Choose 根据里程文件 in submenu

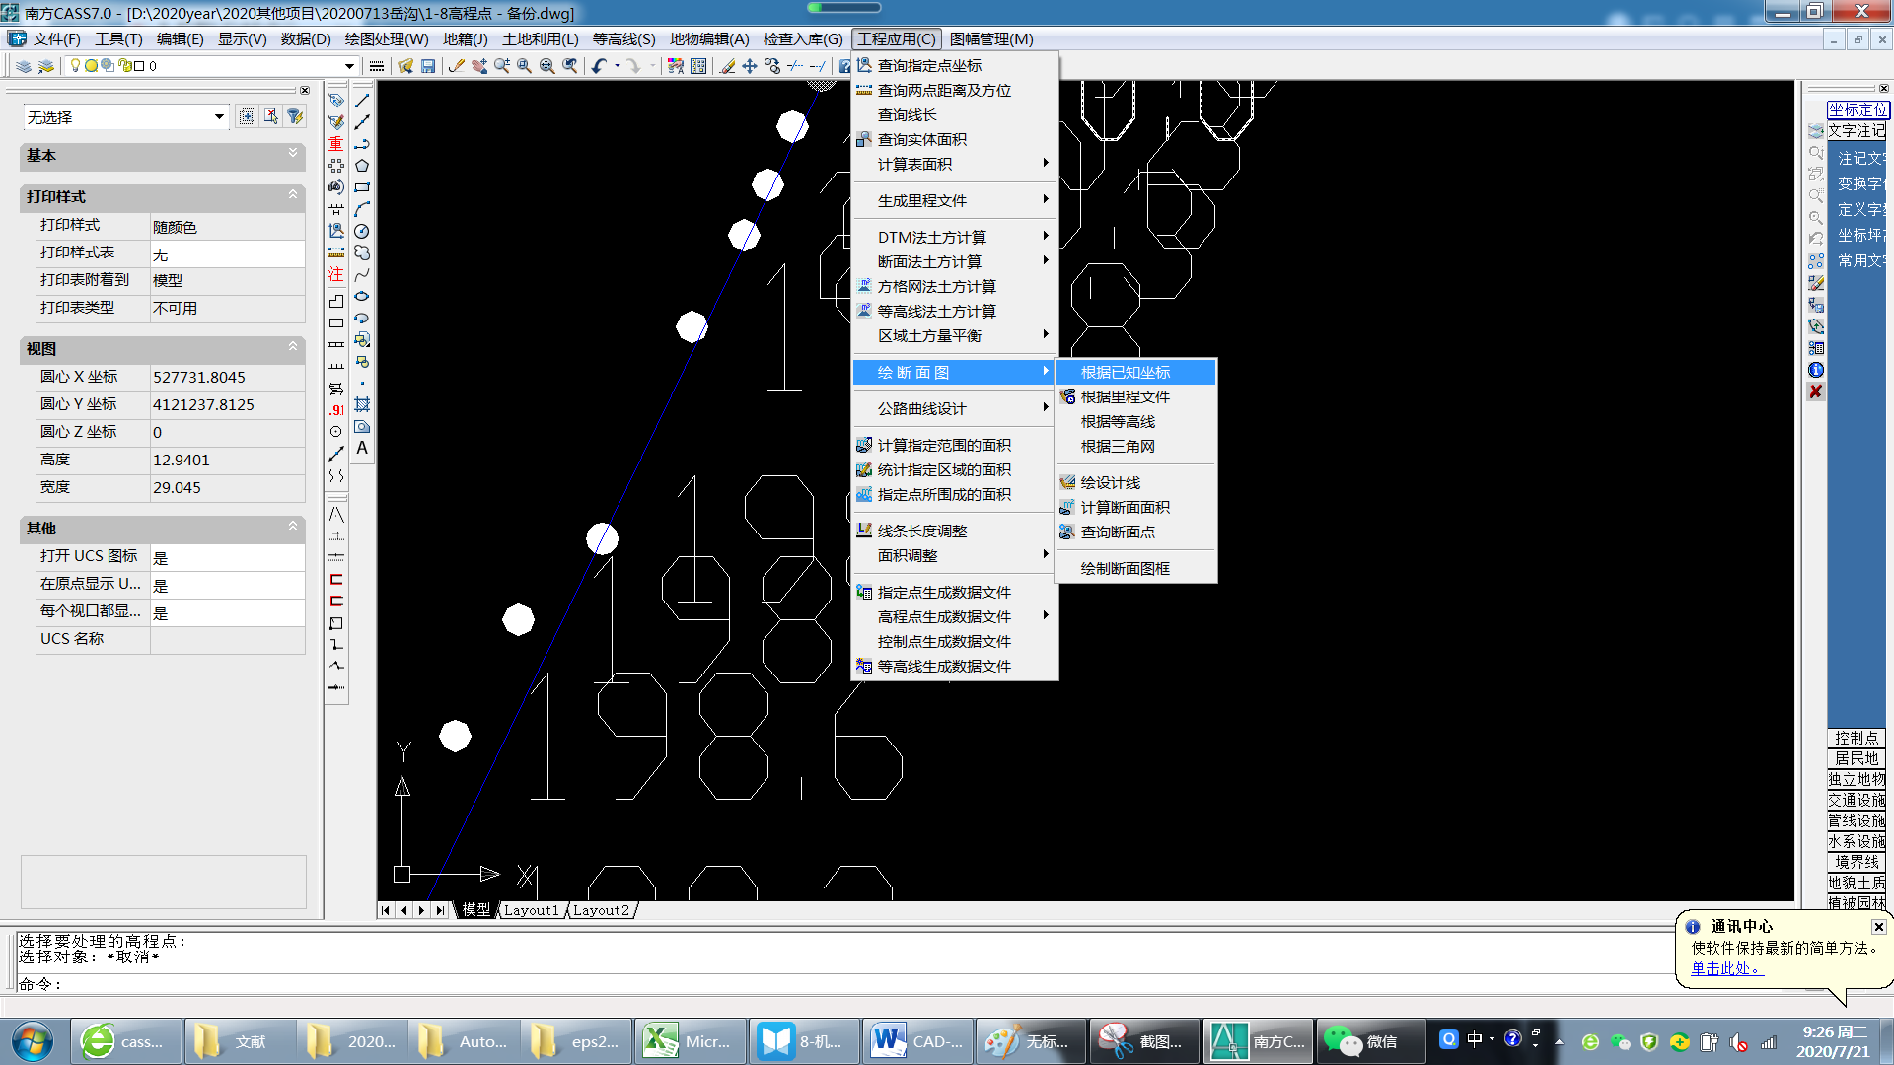(1125, 396)
